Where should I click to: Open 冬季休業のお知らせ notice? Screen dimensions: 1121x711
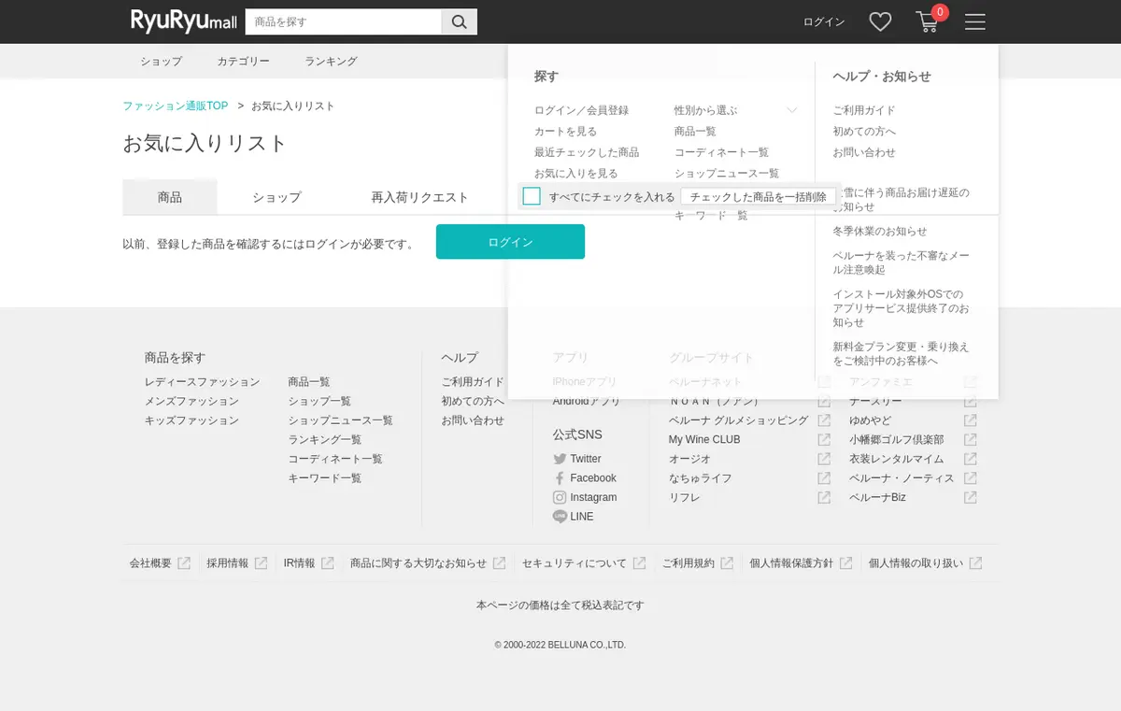[x=880, y=231]
